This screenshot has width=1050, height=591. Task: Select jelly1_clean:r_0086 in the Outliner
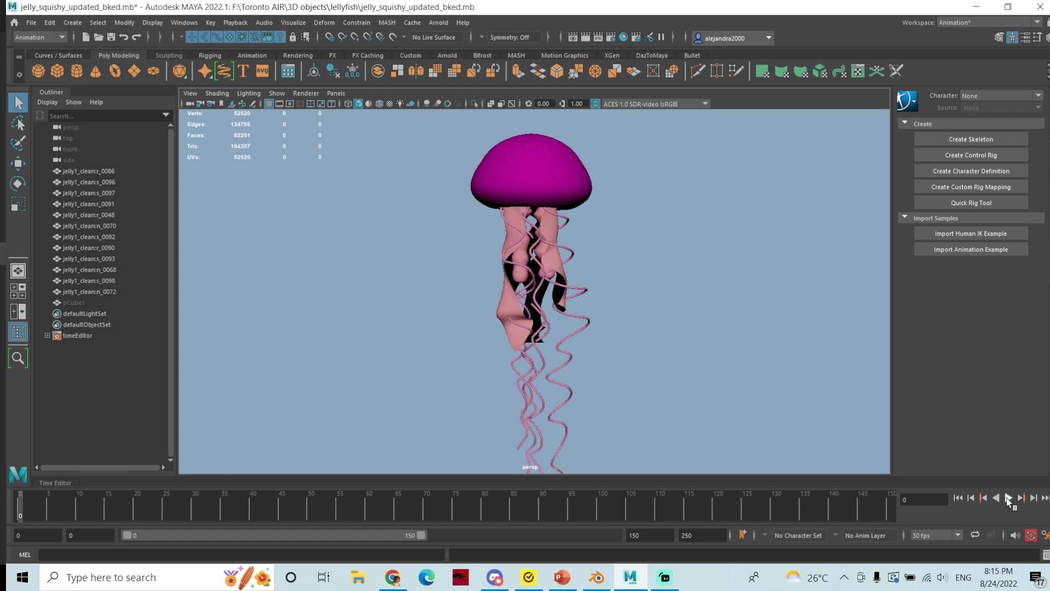[x=87, y=171]
